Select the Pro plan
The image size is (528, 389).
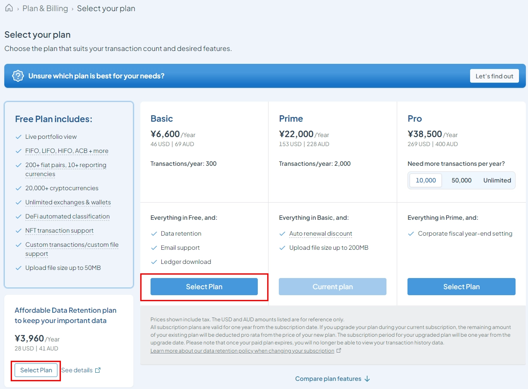[462, 287]
